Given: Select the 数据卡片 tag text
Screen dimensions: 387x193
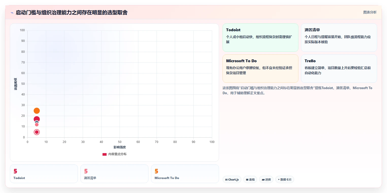Looking at the screenshot, I should tap(286, 180).
